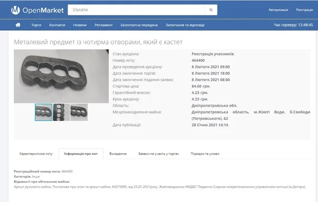Click the 8 Лютого 2021 09:00 date

[x=211, y=67]
